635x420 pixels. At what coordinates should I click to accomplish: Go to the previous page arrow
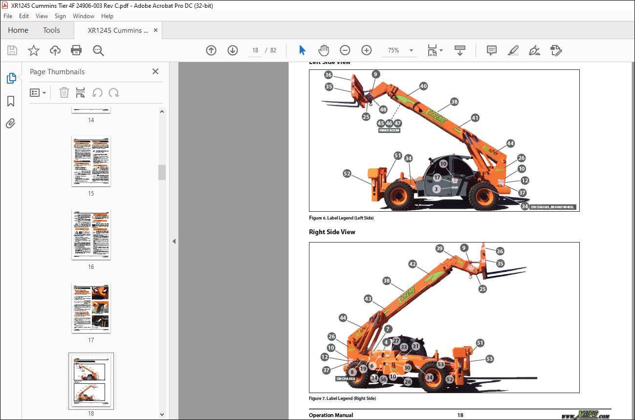[211, 50]
